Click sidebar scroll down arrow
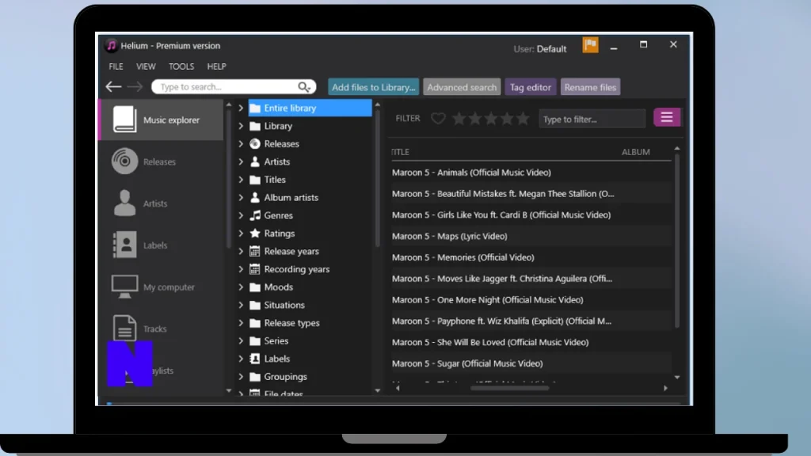This screenshot has height=456, width=811. pos(229,391)
